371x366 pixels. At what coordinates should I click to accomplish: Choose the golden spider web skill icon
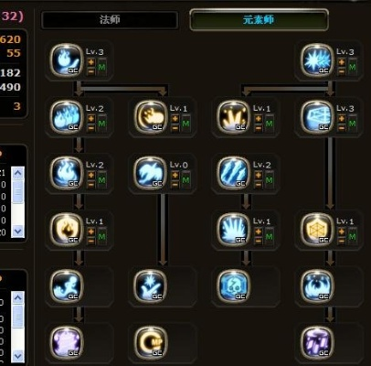point(317,230)
